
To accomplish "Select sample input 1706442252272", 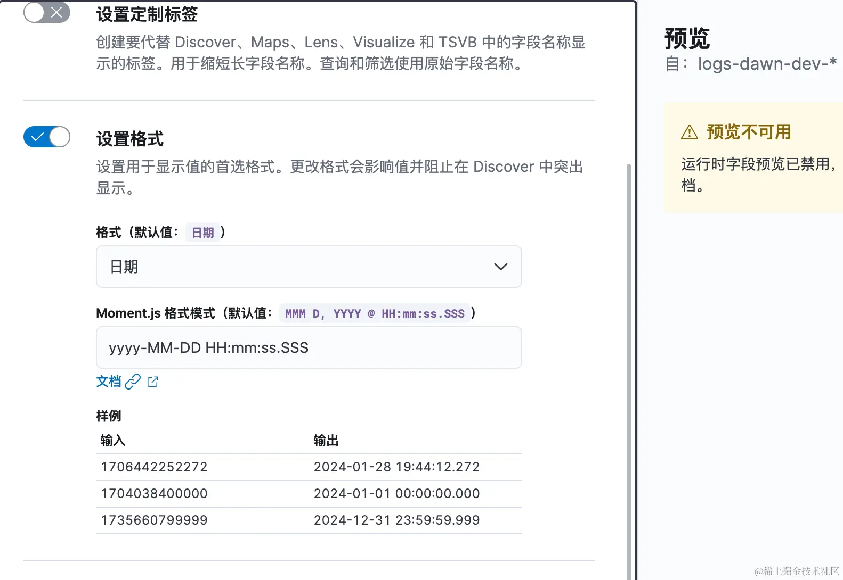I will click(x=155, y=467).
